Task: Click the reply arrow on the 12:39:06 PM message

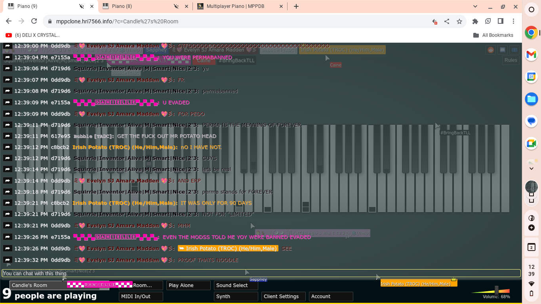Action: (x=8, y=68)
